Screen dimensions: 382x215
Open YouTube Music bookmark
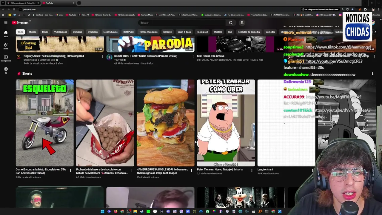point(145,15)
